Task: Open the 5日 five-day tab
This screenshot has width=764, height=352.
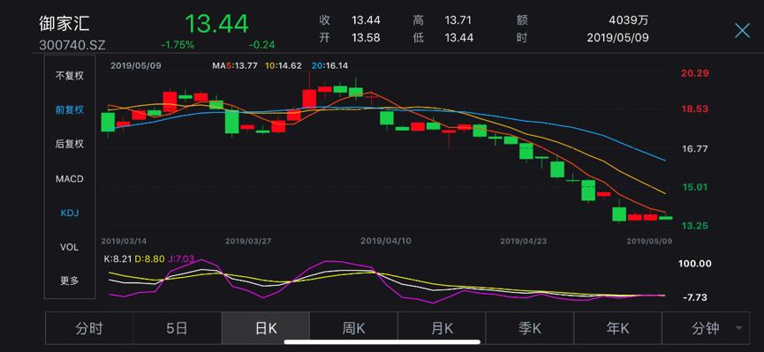Action: (x=177, y=328)
